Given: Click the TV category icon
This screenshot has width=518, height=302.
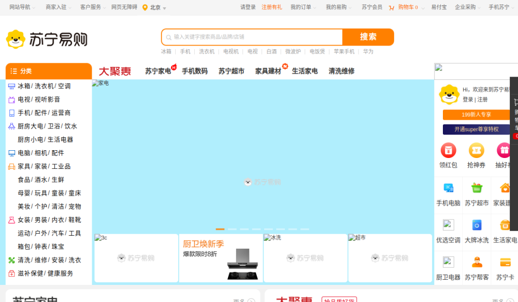Looking at the screenshot, I should (x=11, y=100).
